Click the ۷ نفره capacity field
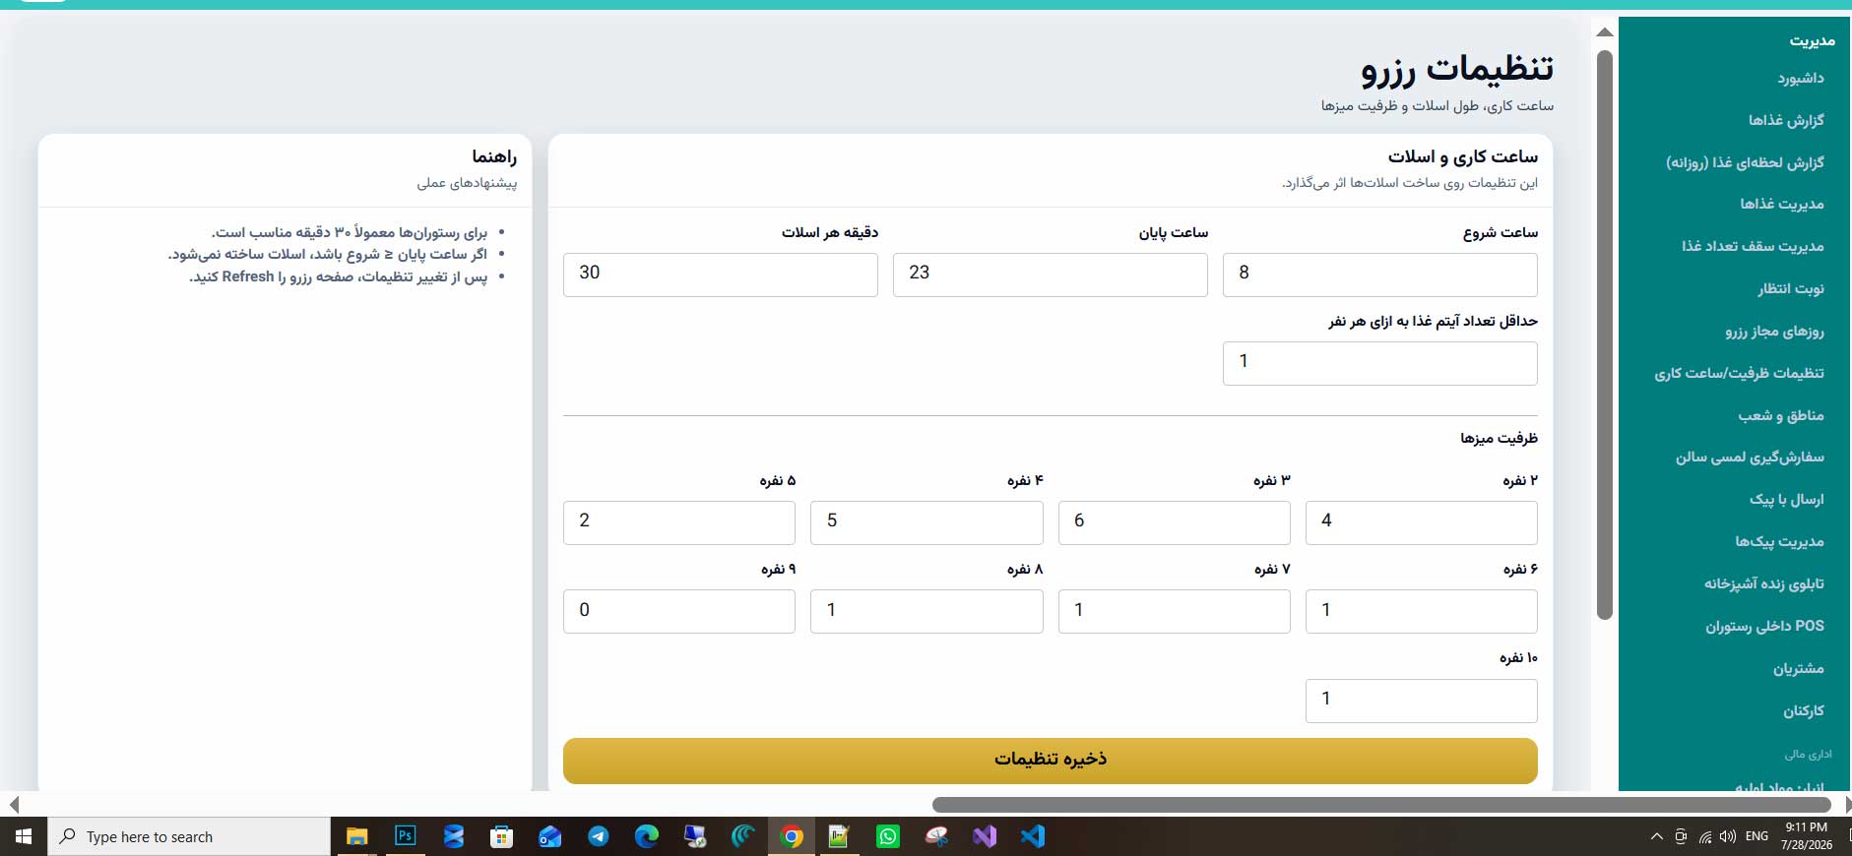The image size is (1852, 856). coord(1174,611)
